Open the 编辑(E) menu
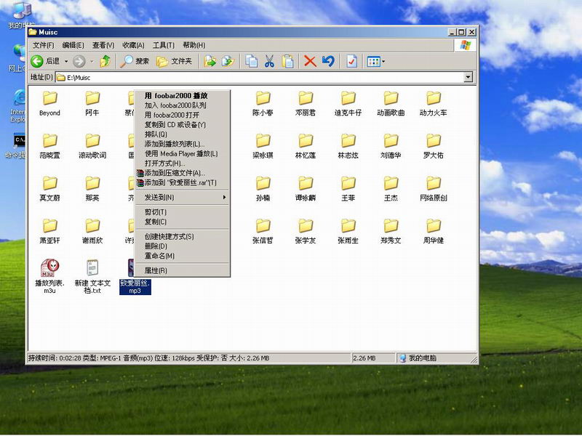582x436 pixels. [73, 45]
